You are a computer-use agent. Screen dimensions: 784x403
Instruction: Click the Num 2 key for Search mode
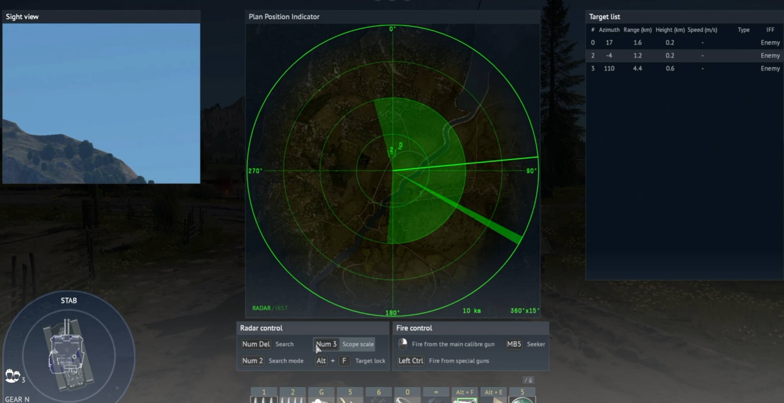point(252,361)
